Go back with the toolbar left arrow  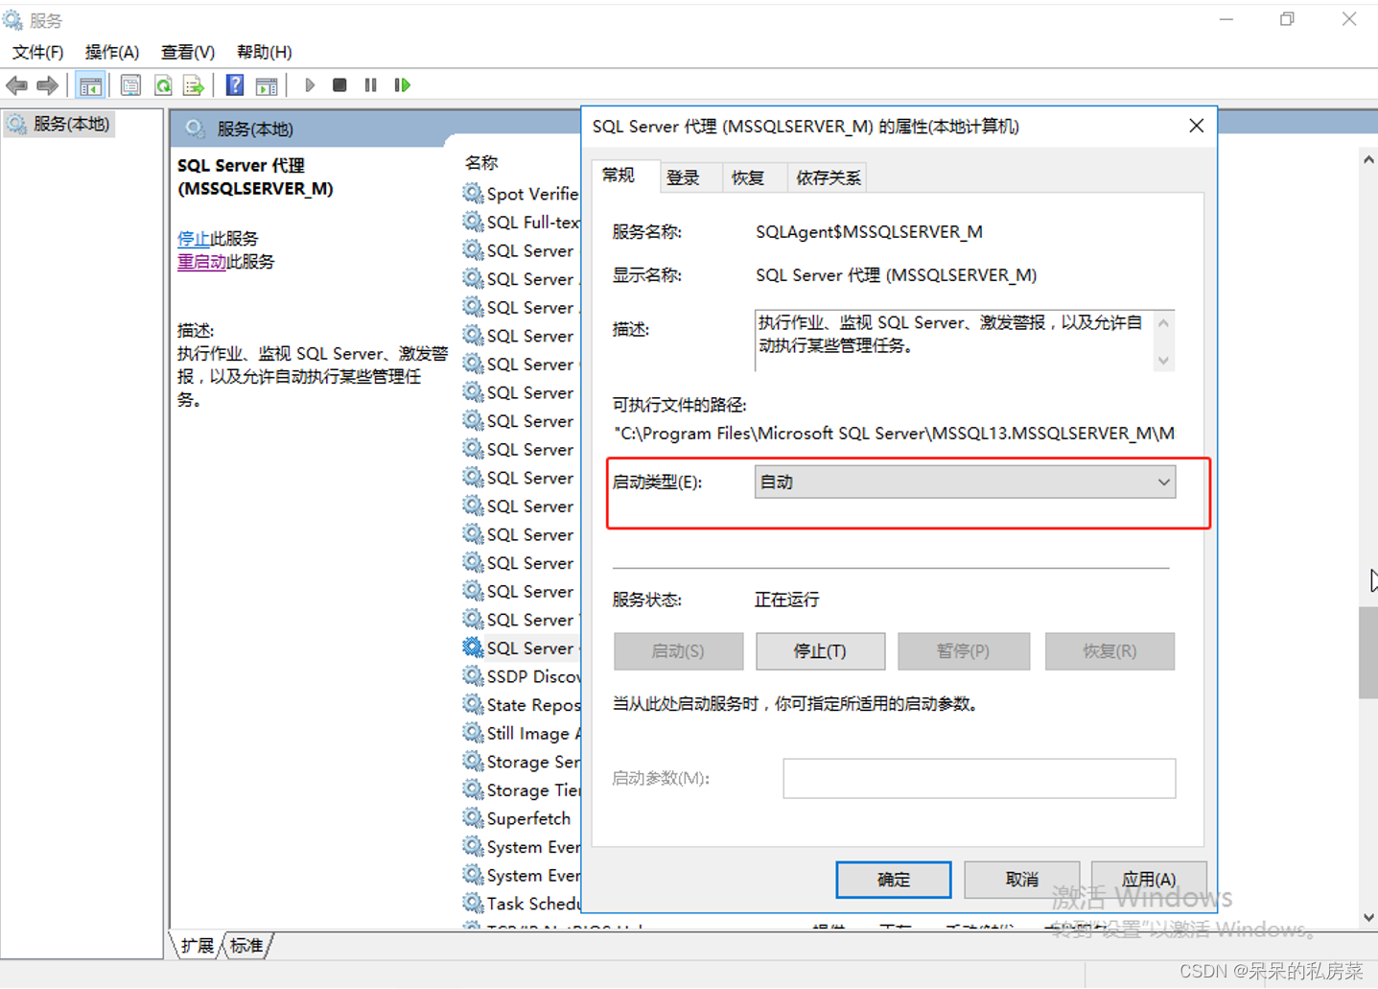coord(16,85)
